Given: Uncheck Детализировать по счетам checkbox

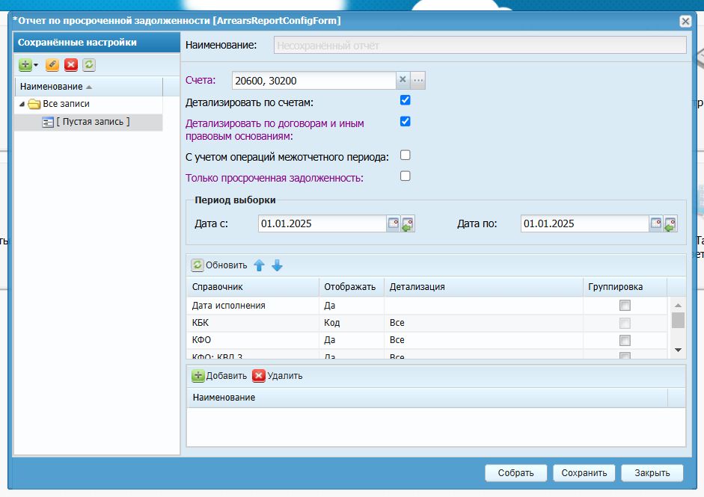Looking at the screenshot, I should pos(405,100).
